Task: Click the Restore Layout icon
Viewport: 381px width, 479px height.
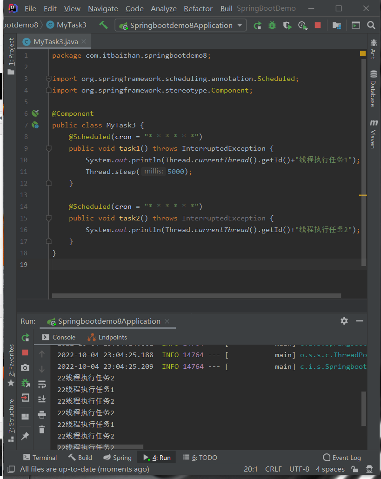Action: 26,417
